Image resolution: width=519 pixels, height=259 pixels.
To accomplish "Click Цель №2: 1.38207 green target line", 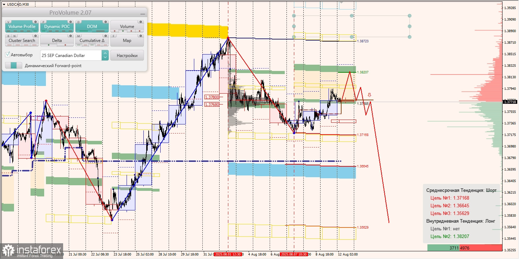I will (x=450, y=236).
